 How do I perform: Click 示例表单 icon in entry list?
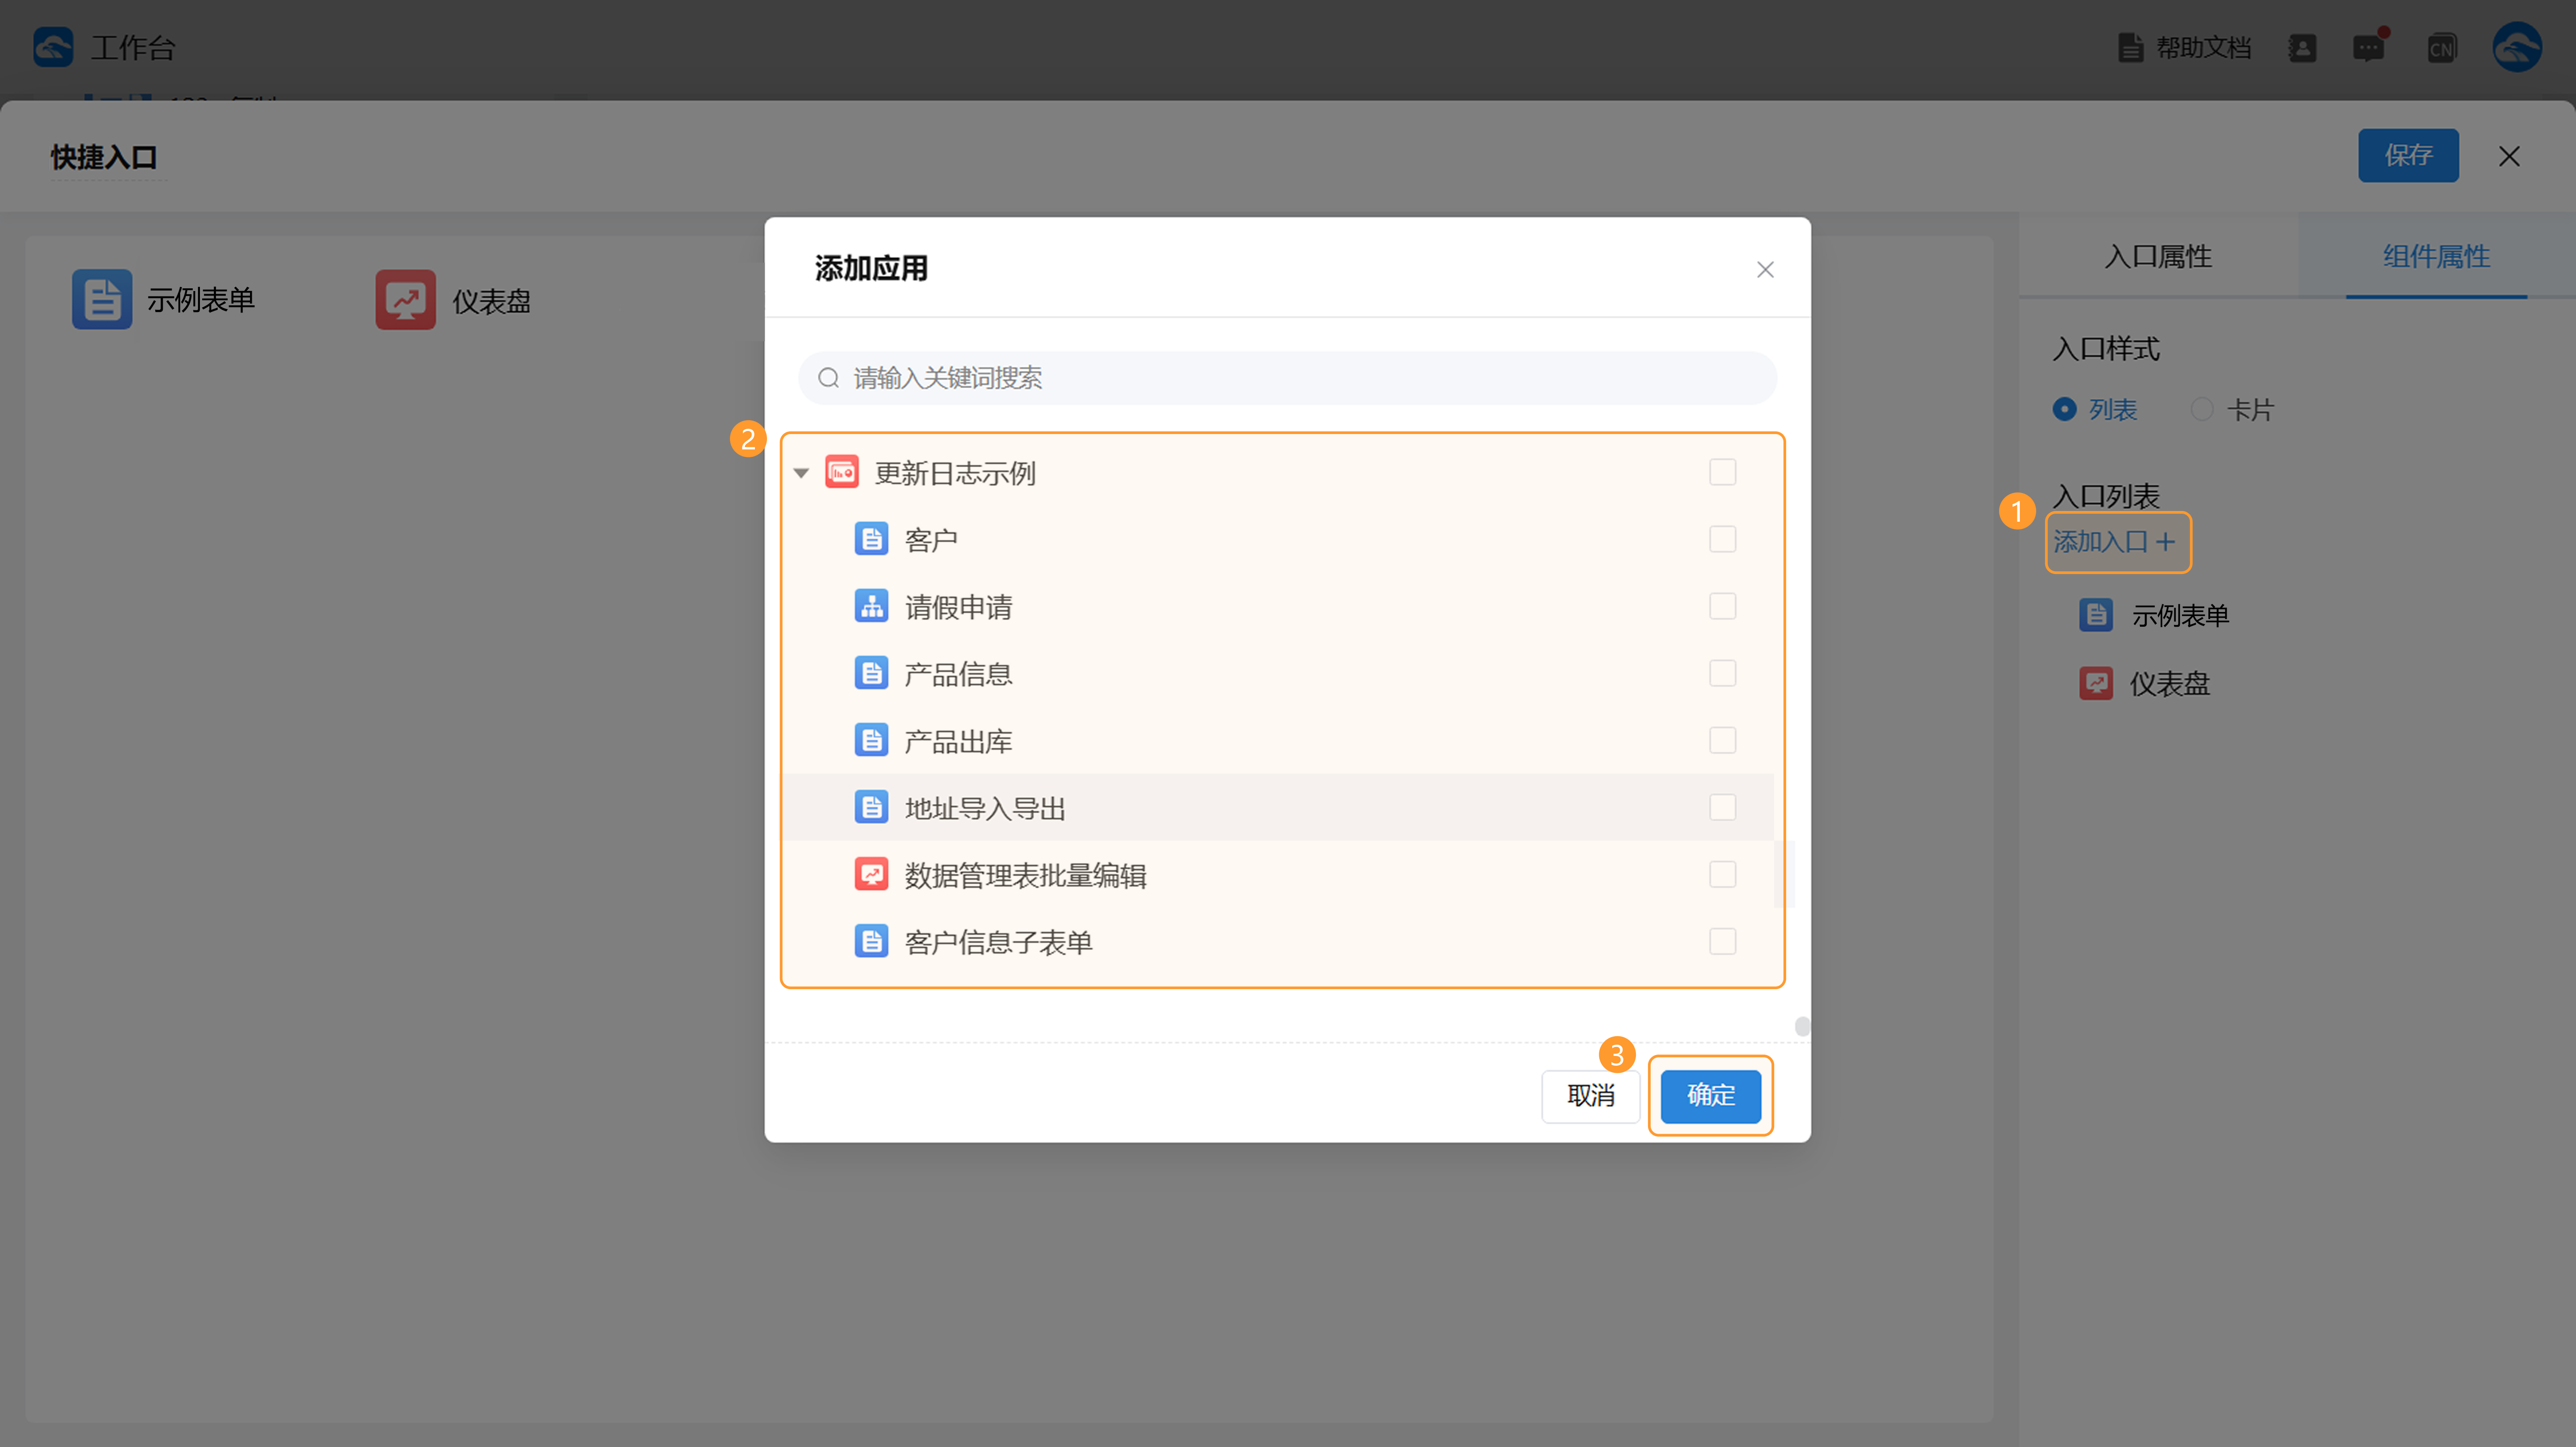(x=2096, y=616)
